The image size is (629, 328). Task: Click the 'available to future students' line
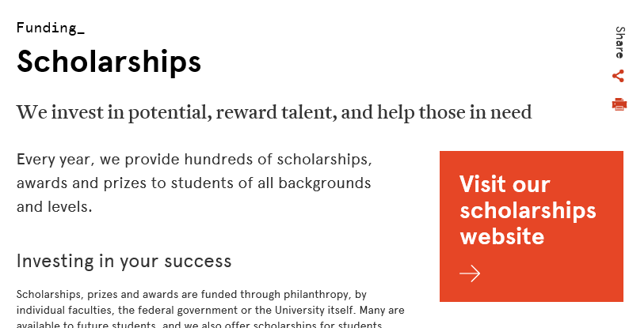coord(199,324)
